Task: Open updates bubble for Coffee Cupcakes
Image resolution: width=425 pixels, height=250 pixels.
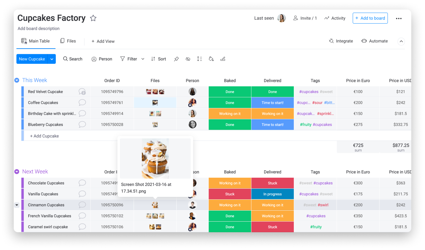Action: [82, 103]
